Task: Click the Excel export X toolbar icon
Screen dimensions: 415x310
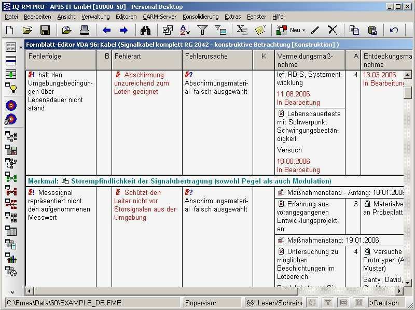Action: pos(242,30)
